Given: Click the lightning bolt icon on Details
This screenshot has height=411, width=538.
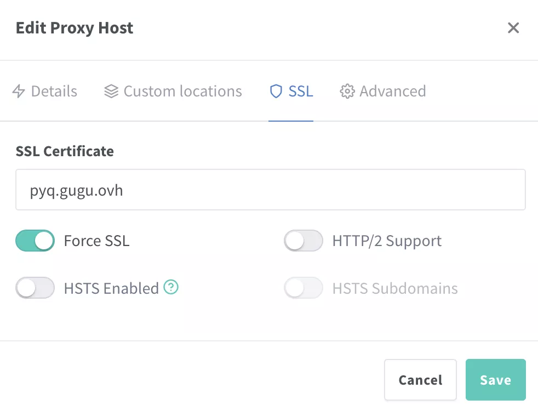Looking at the screenshot, I should tap(19, 91).
